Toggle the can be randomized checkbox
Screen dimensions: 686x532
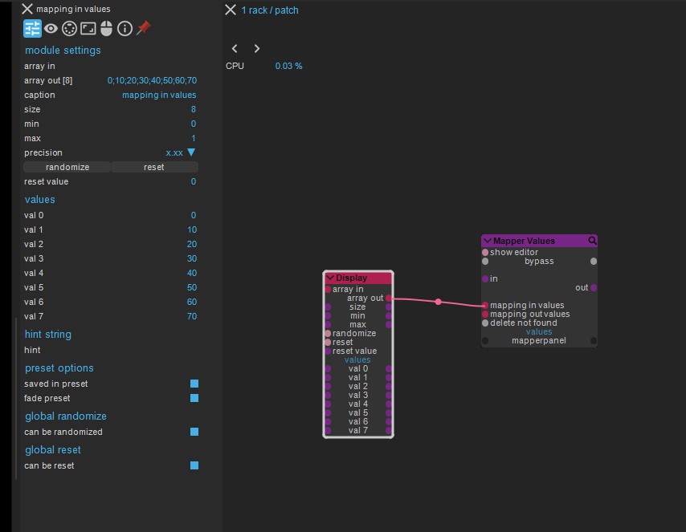[194, 432]
